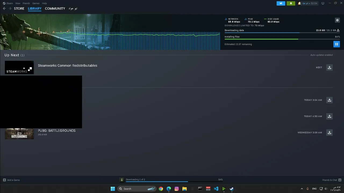This screenshot has height=193, width=344.
Task: Open the Steam menu
Action: pos(8,3)
